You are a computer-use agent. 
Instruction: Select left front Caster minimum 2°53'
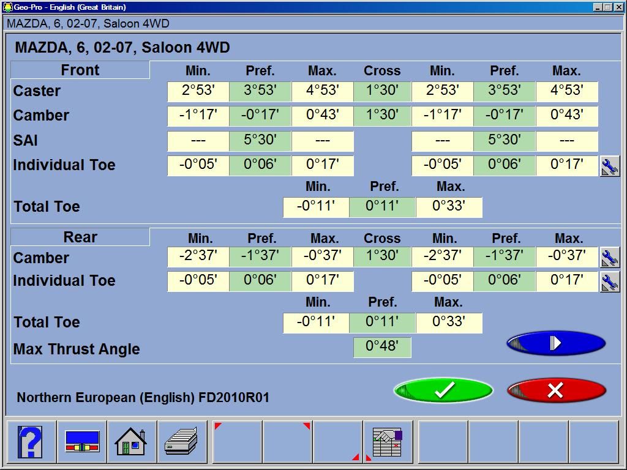click(198, 91)
